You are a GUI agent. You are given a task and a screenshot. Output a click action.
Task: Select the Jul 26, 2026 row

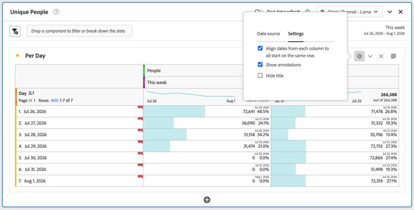click(79, 111)
